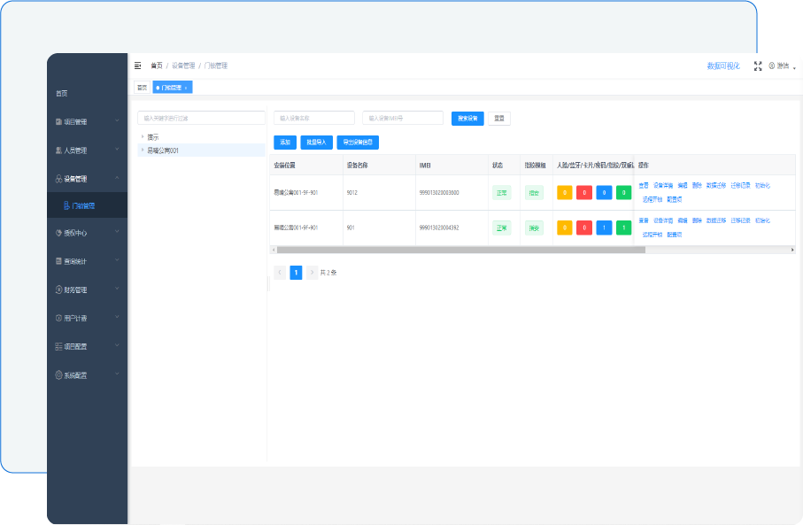
Task: Click the 授权中心 sidebar icon
Action: [59, 233]
